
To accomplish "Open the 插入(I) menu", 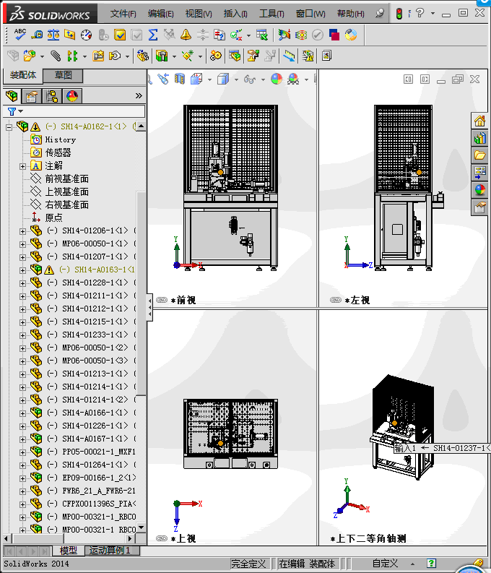I will 235,14.
